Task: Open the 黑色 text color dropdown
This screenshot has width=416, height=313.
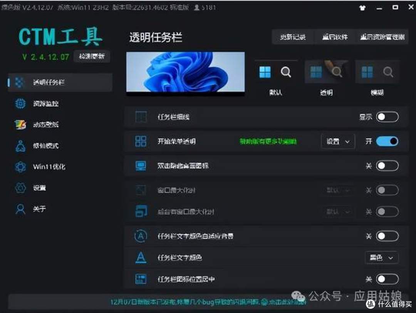Action: click(x=382, y=257)
